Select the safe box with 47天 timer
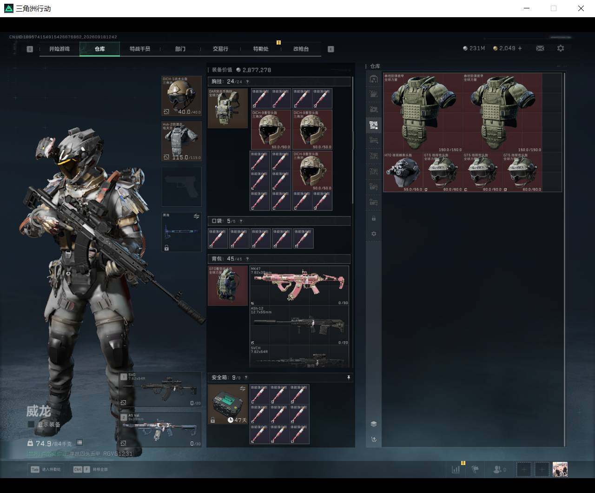The image size is (595, 493). 228,404
